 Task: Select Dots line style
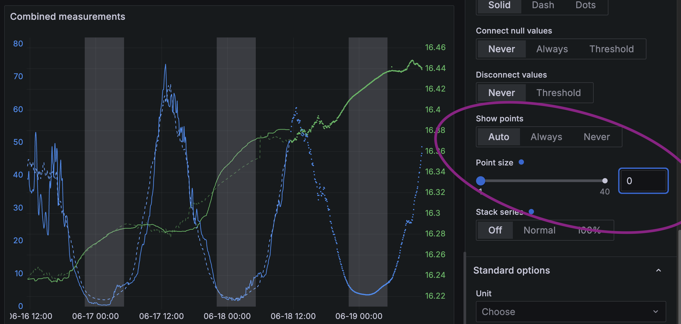[x=585, y=5]
